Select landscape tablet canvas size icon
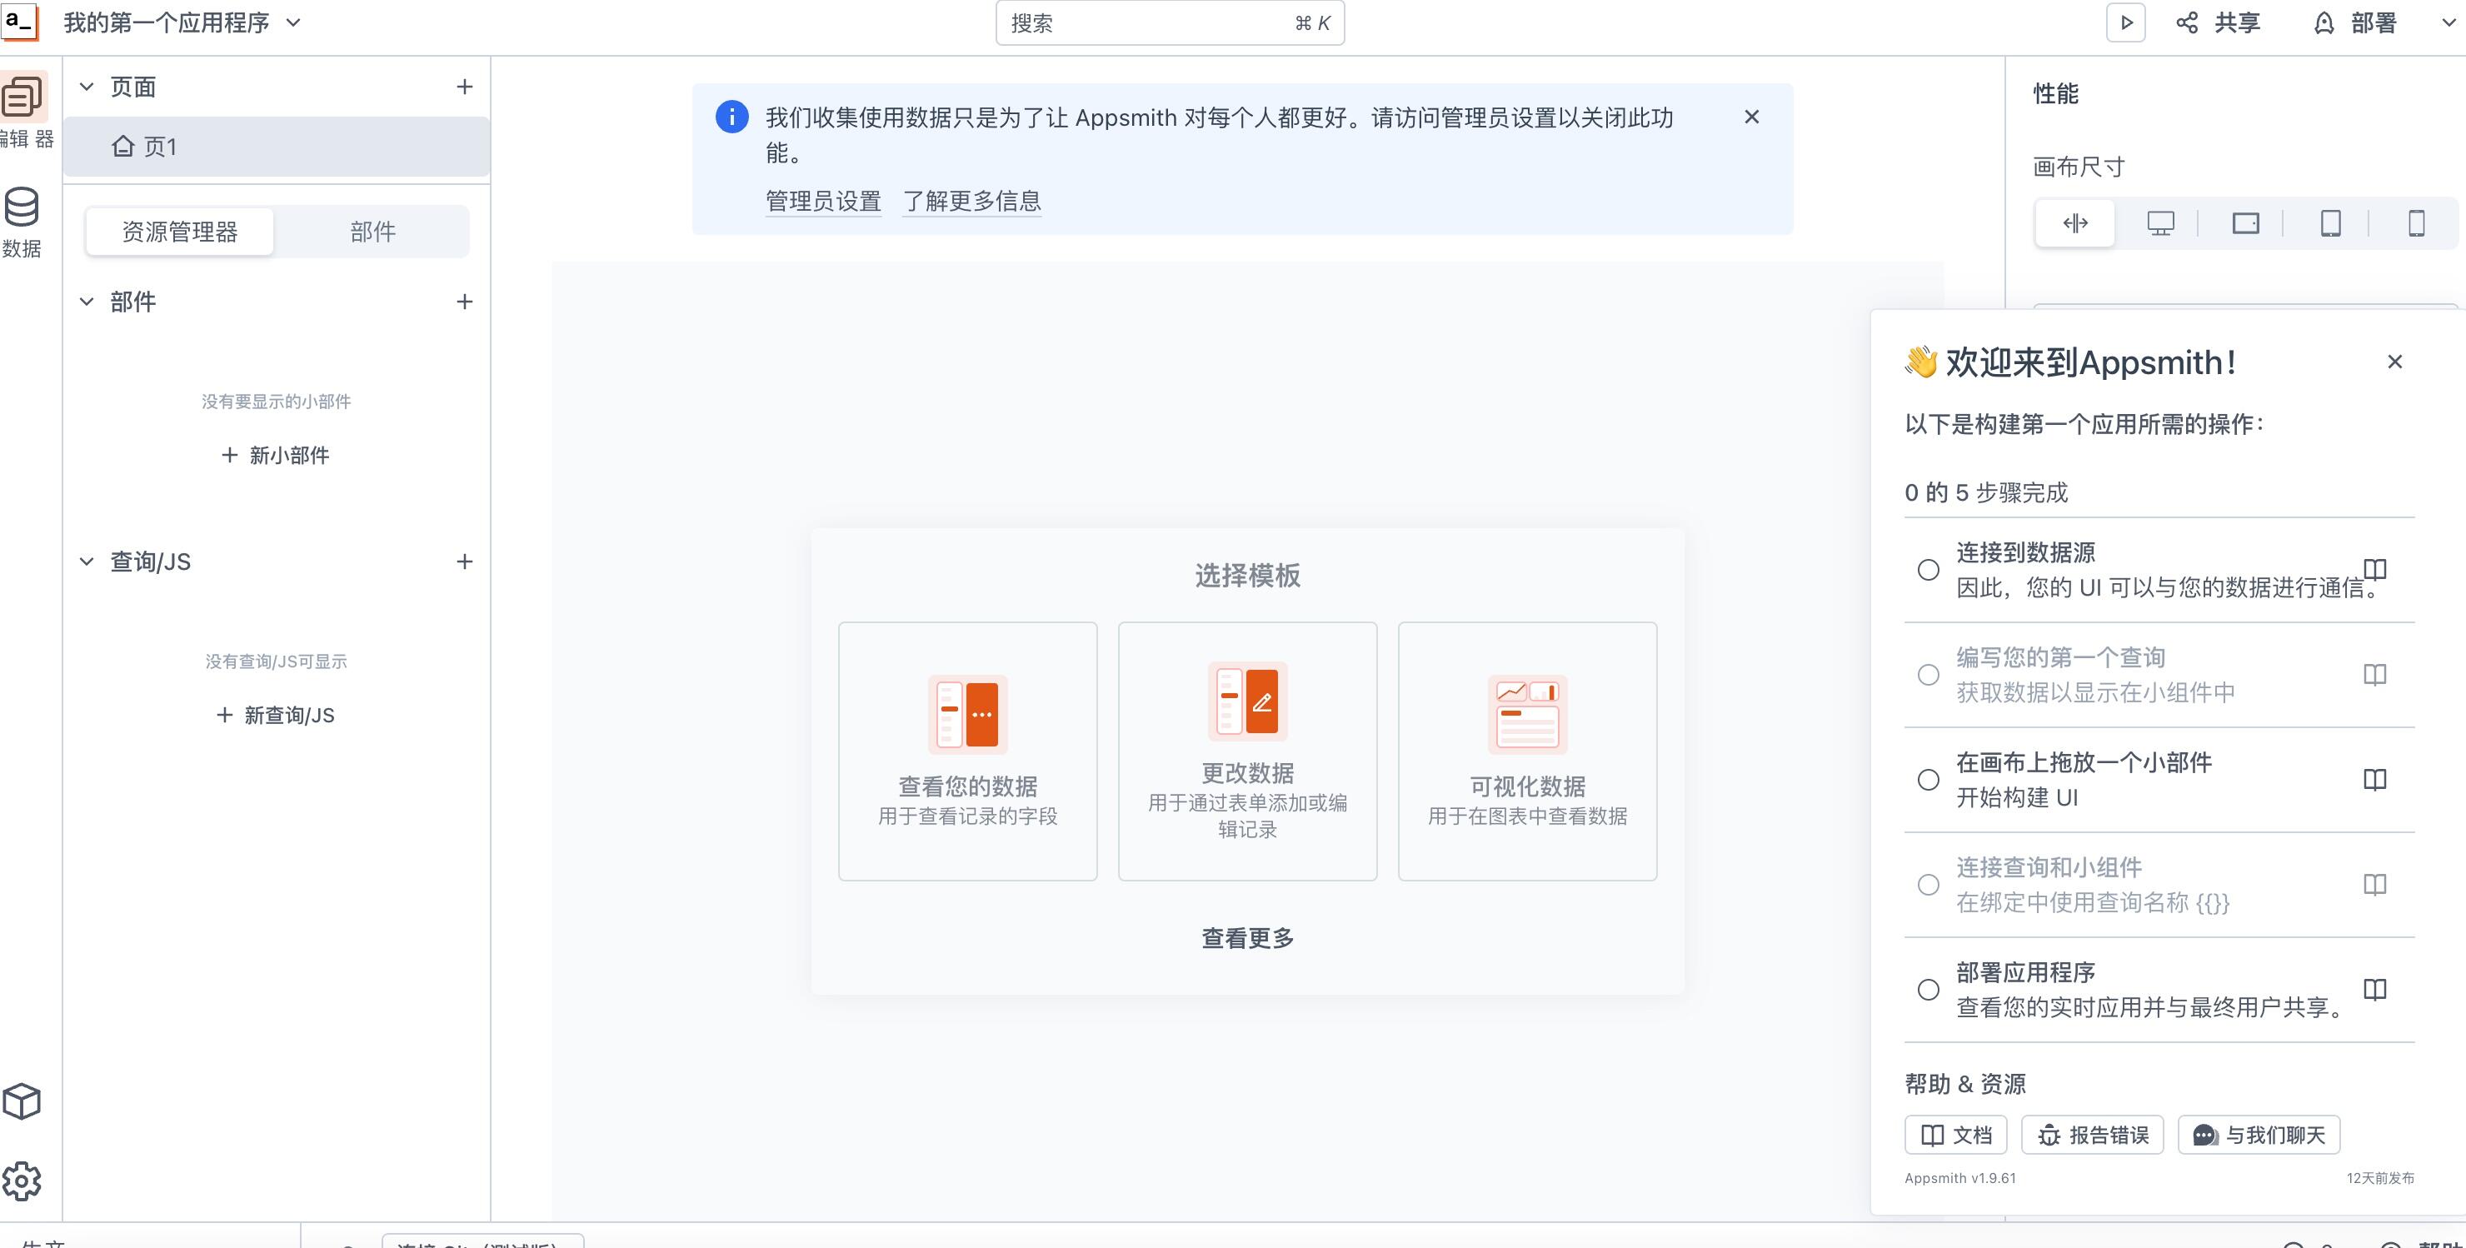Viewport: 2466px width, 1248px height. [2246, 224]
